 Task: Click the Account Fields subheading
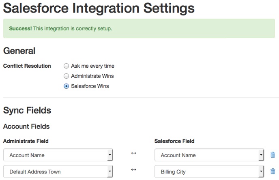coord(26,126)
